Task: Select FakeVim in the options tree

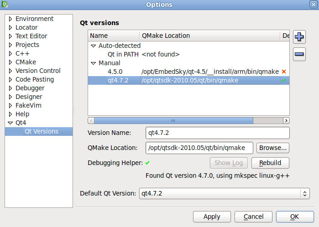Action: coord(28,105)
